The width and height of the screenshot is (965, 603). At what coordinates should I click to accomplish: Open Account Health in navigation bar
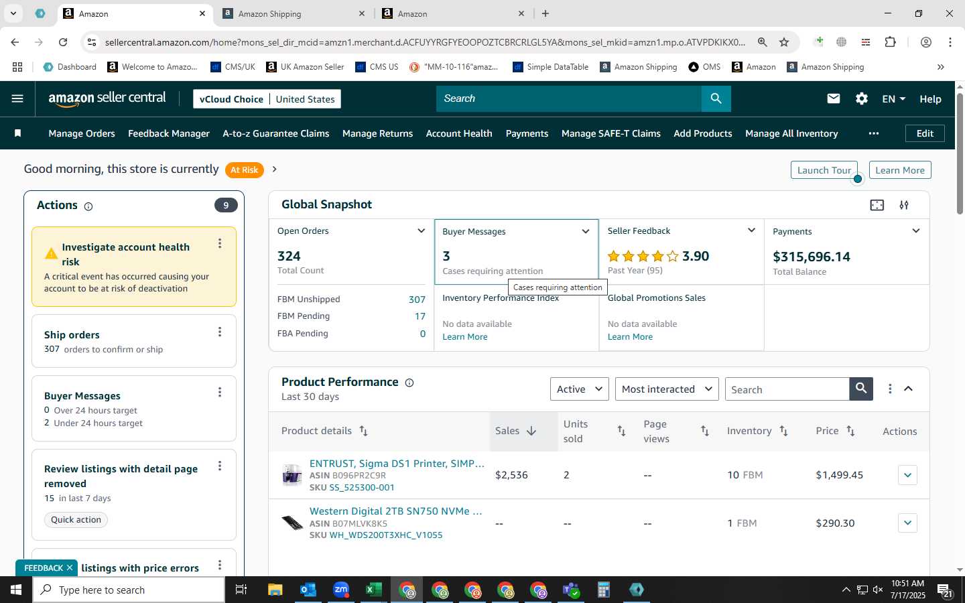[459, 133]
